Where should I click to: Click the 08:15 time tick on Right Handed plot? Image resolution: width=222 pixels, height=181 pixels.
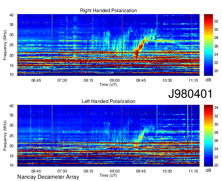point(88,80)
